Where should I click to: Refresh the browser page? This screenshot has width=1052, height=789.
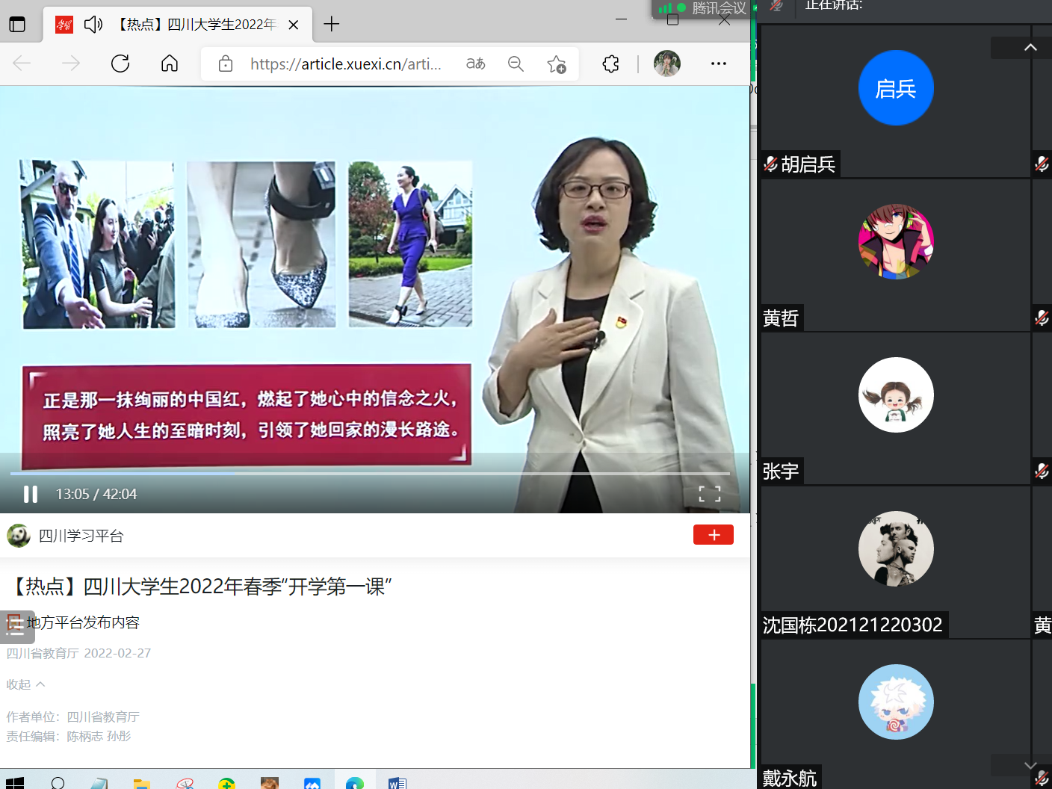coord(120,64)
